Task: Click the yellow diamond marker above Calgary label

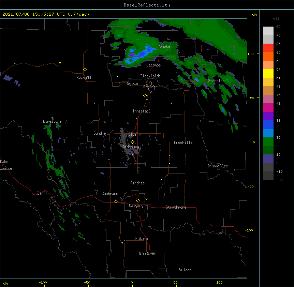Action: [138, 201]
